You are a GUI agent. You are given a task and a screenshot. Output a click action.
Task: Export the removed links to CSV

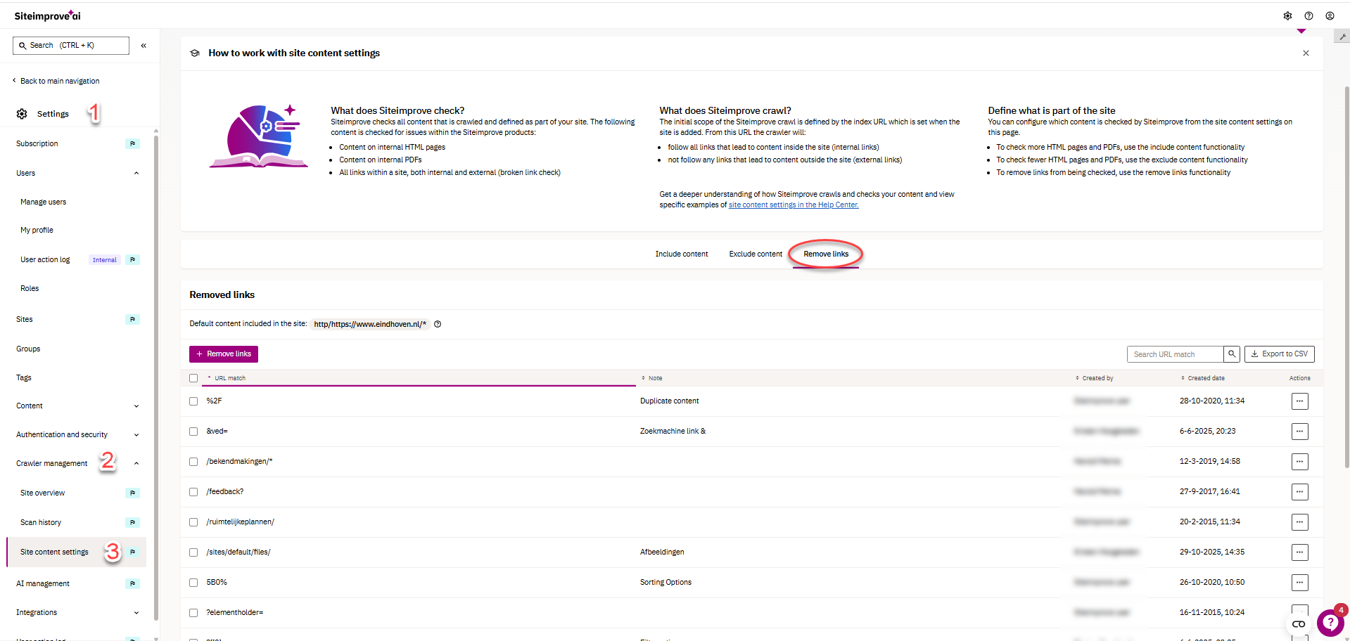(1280, 354)
